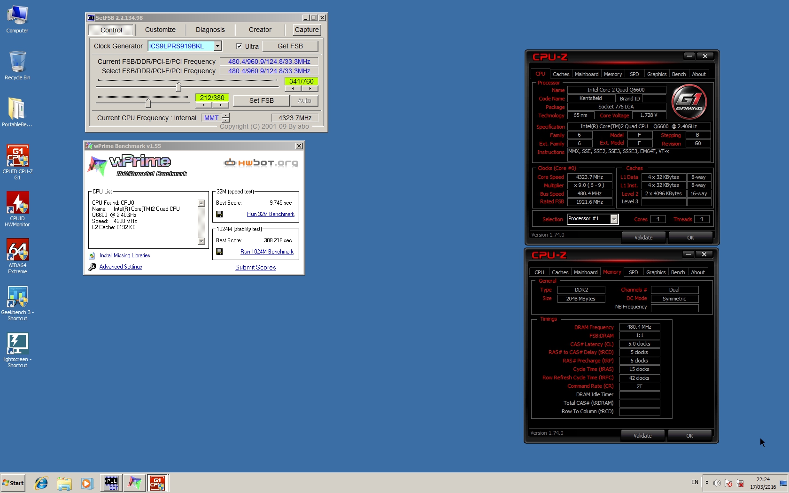Switch to the Creator tab in SetFSB
Image resolution: width=789 pixels, height=493 pixels.
click(x=260, y=30)
